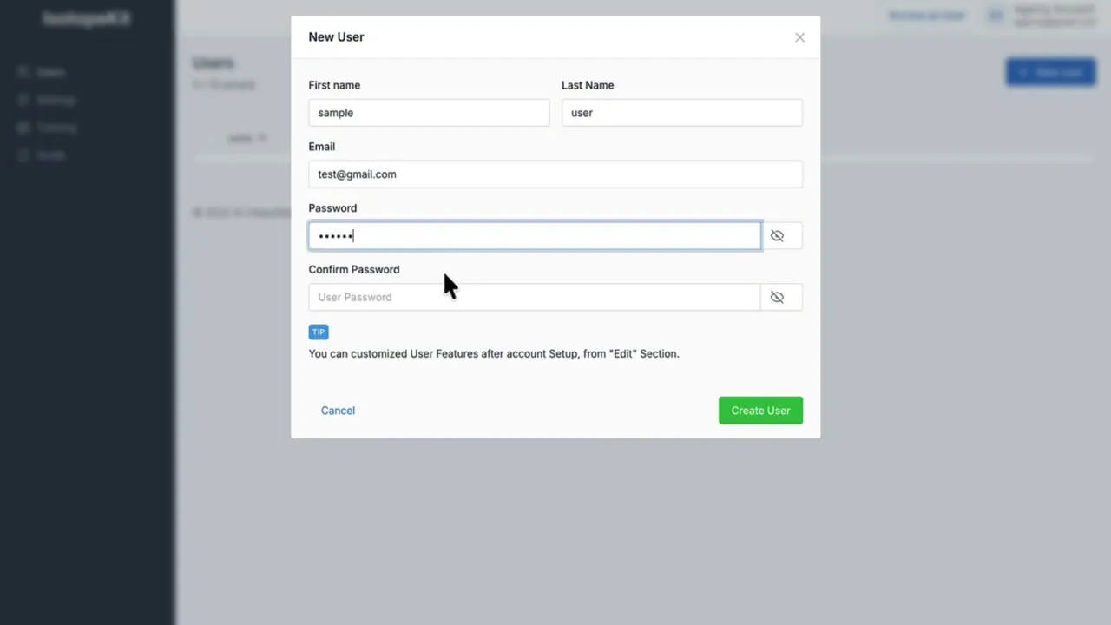Click the blue New User button behind the dialog
This screenshot has width=1111, height=625.
(x=1050, y=72)
